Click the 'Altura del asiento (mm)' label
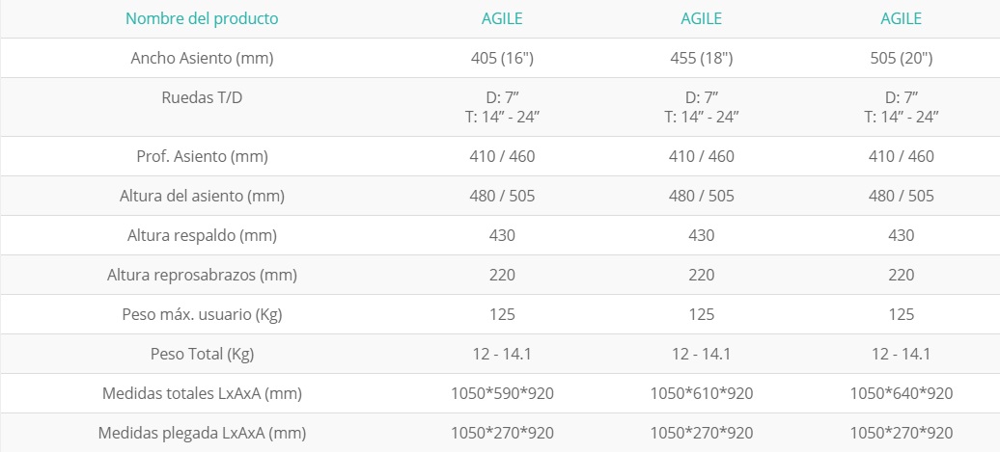Viewport: 1000px width, 452px height. [202, 196]
